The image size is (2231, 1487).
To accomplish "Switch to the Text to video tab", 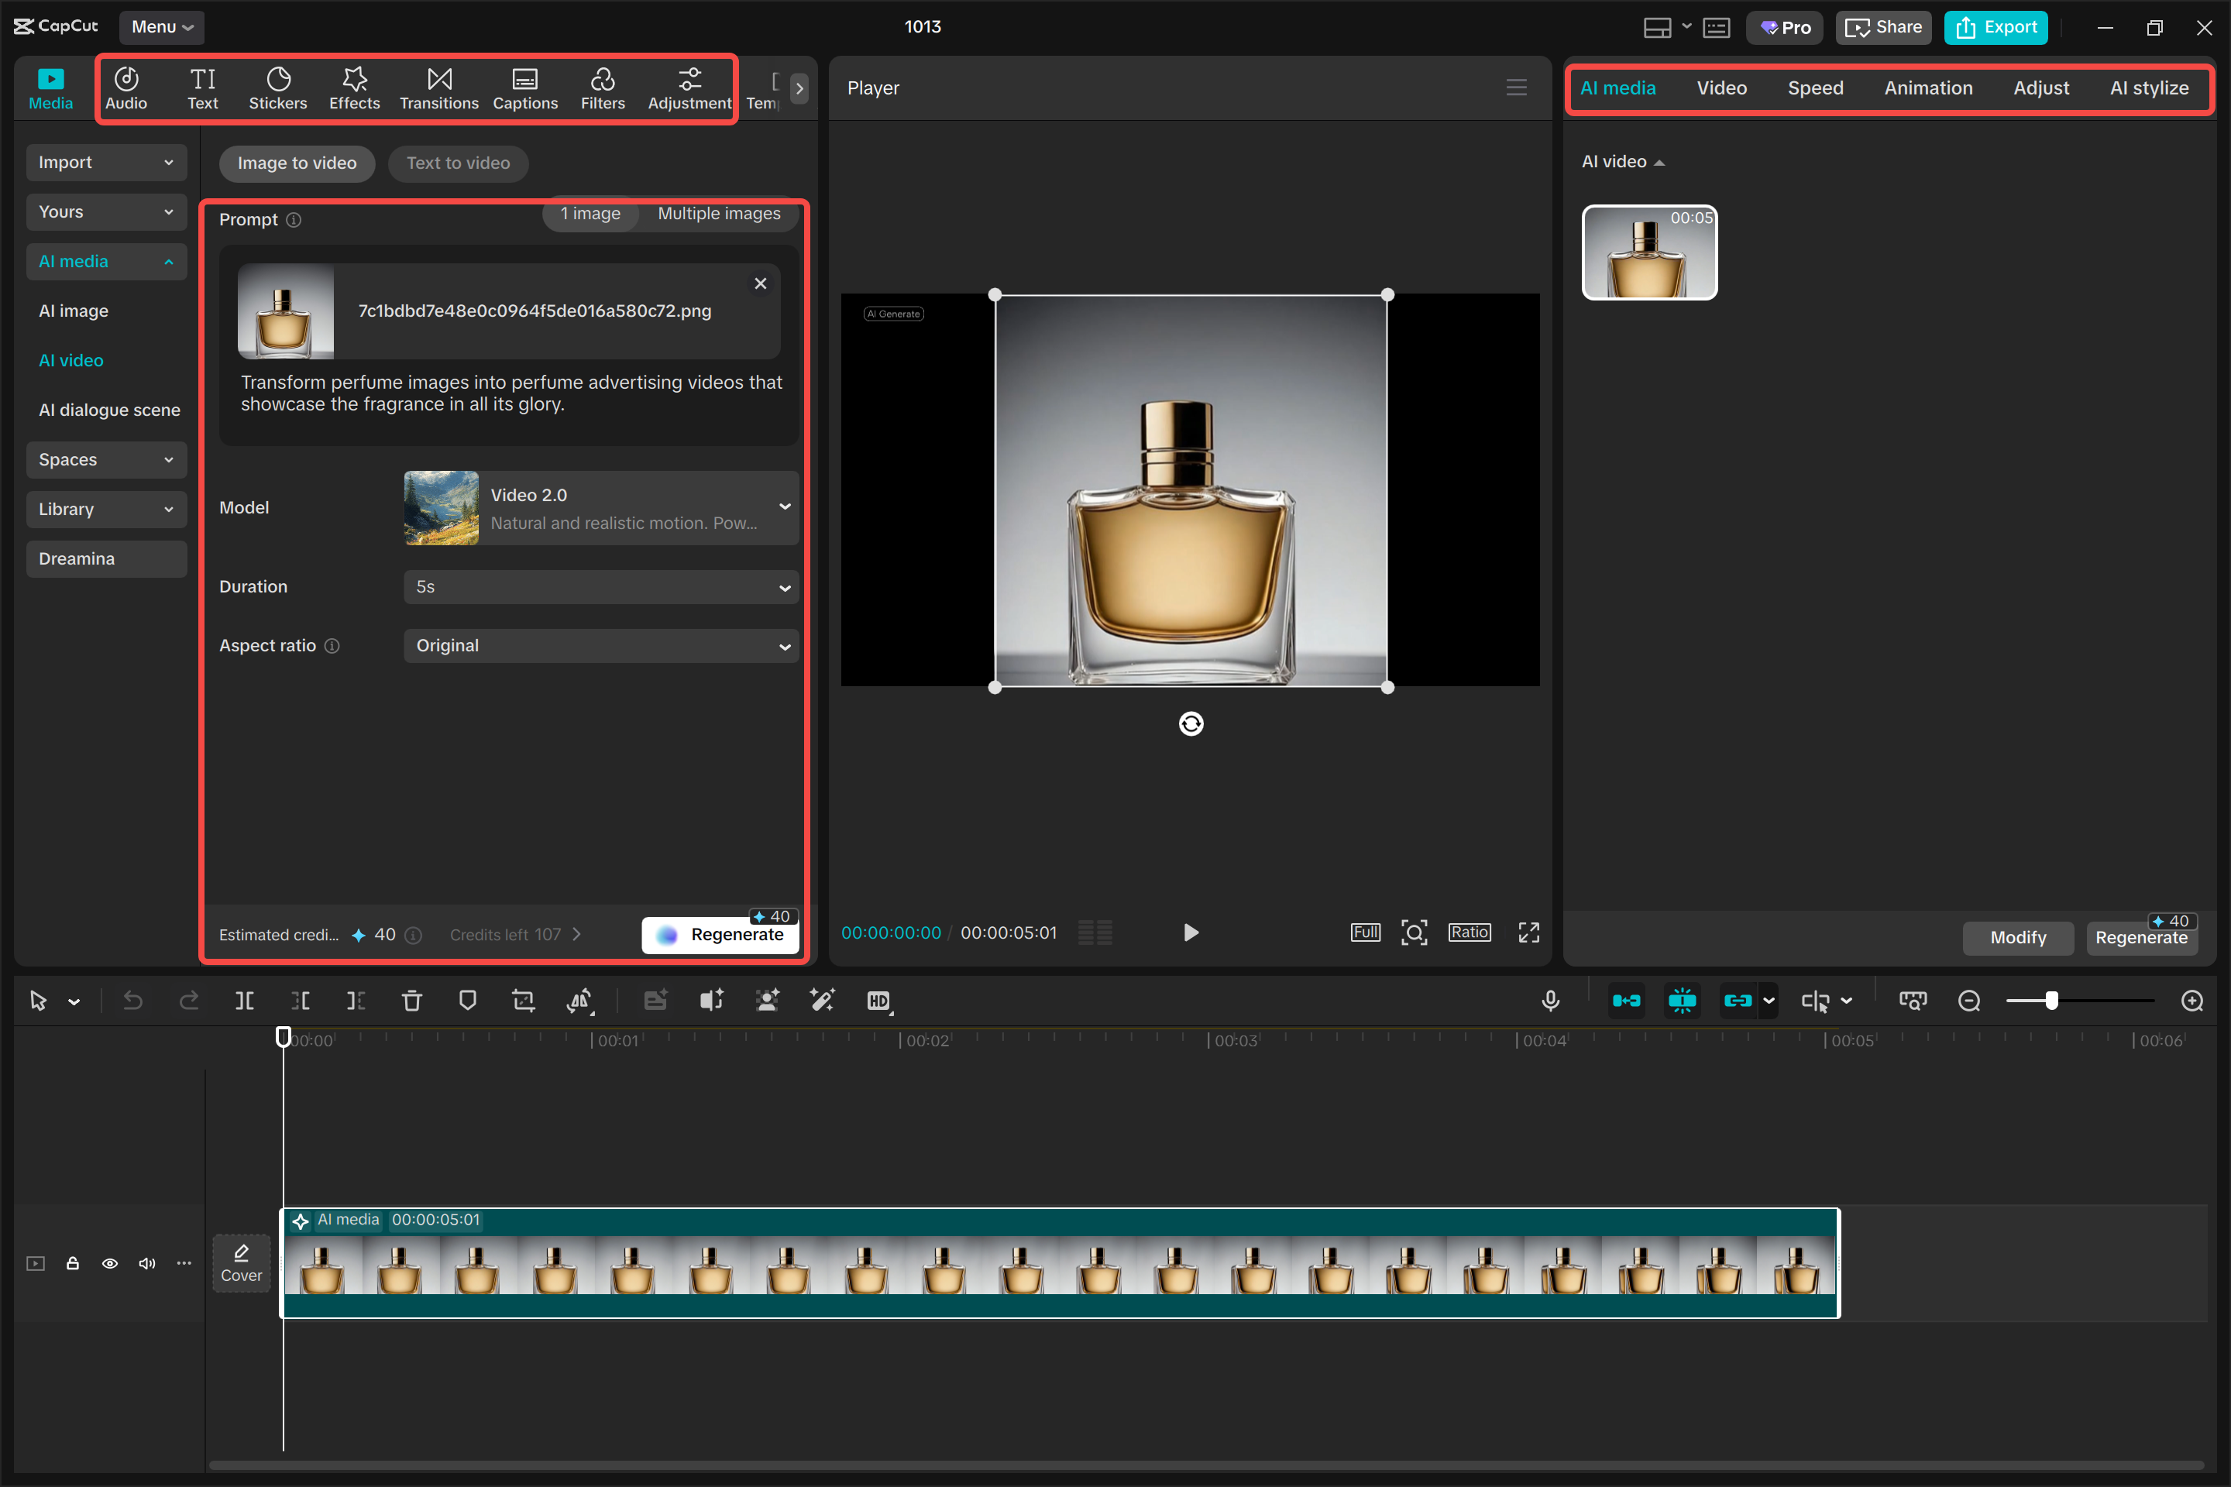I will tap(458, 163).
